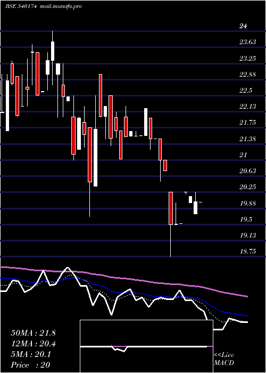Select the 20.25 price axis label
266x373 pixels.
click(x=247, y=187)
